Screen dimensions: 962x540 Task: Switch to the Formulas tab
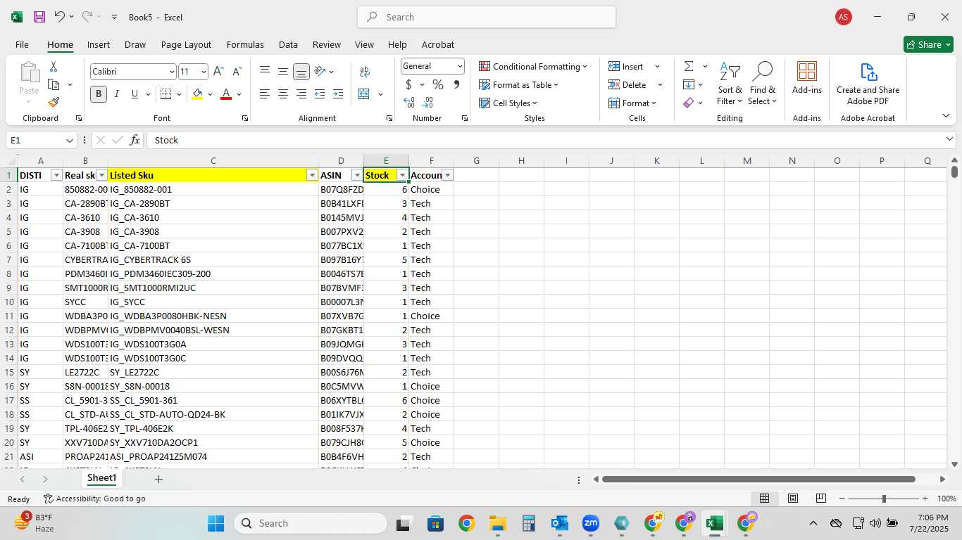tap(245, 44)
